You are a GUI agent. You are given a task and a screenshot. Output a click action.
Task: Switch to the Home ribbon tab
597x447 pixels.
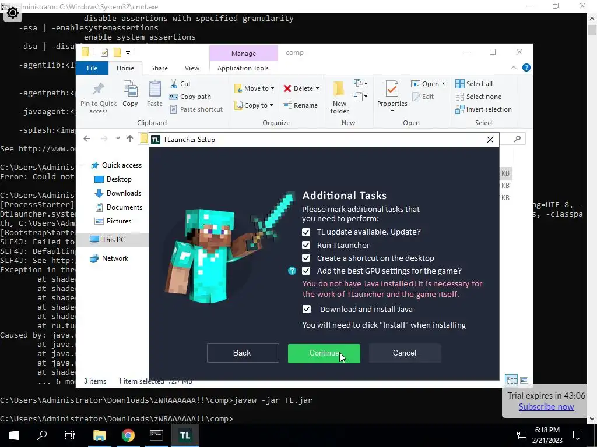pyautogui.click(x=125, y=68)
